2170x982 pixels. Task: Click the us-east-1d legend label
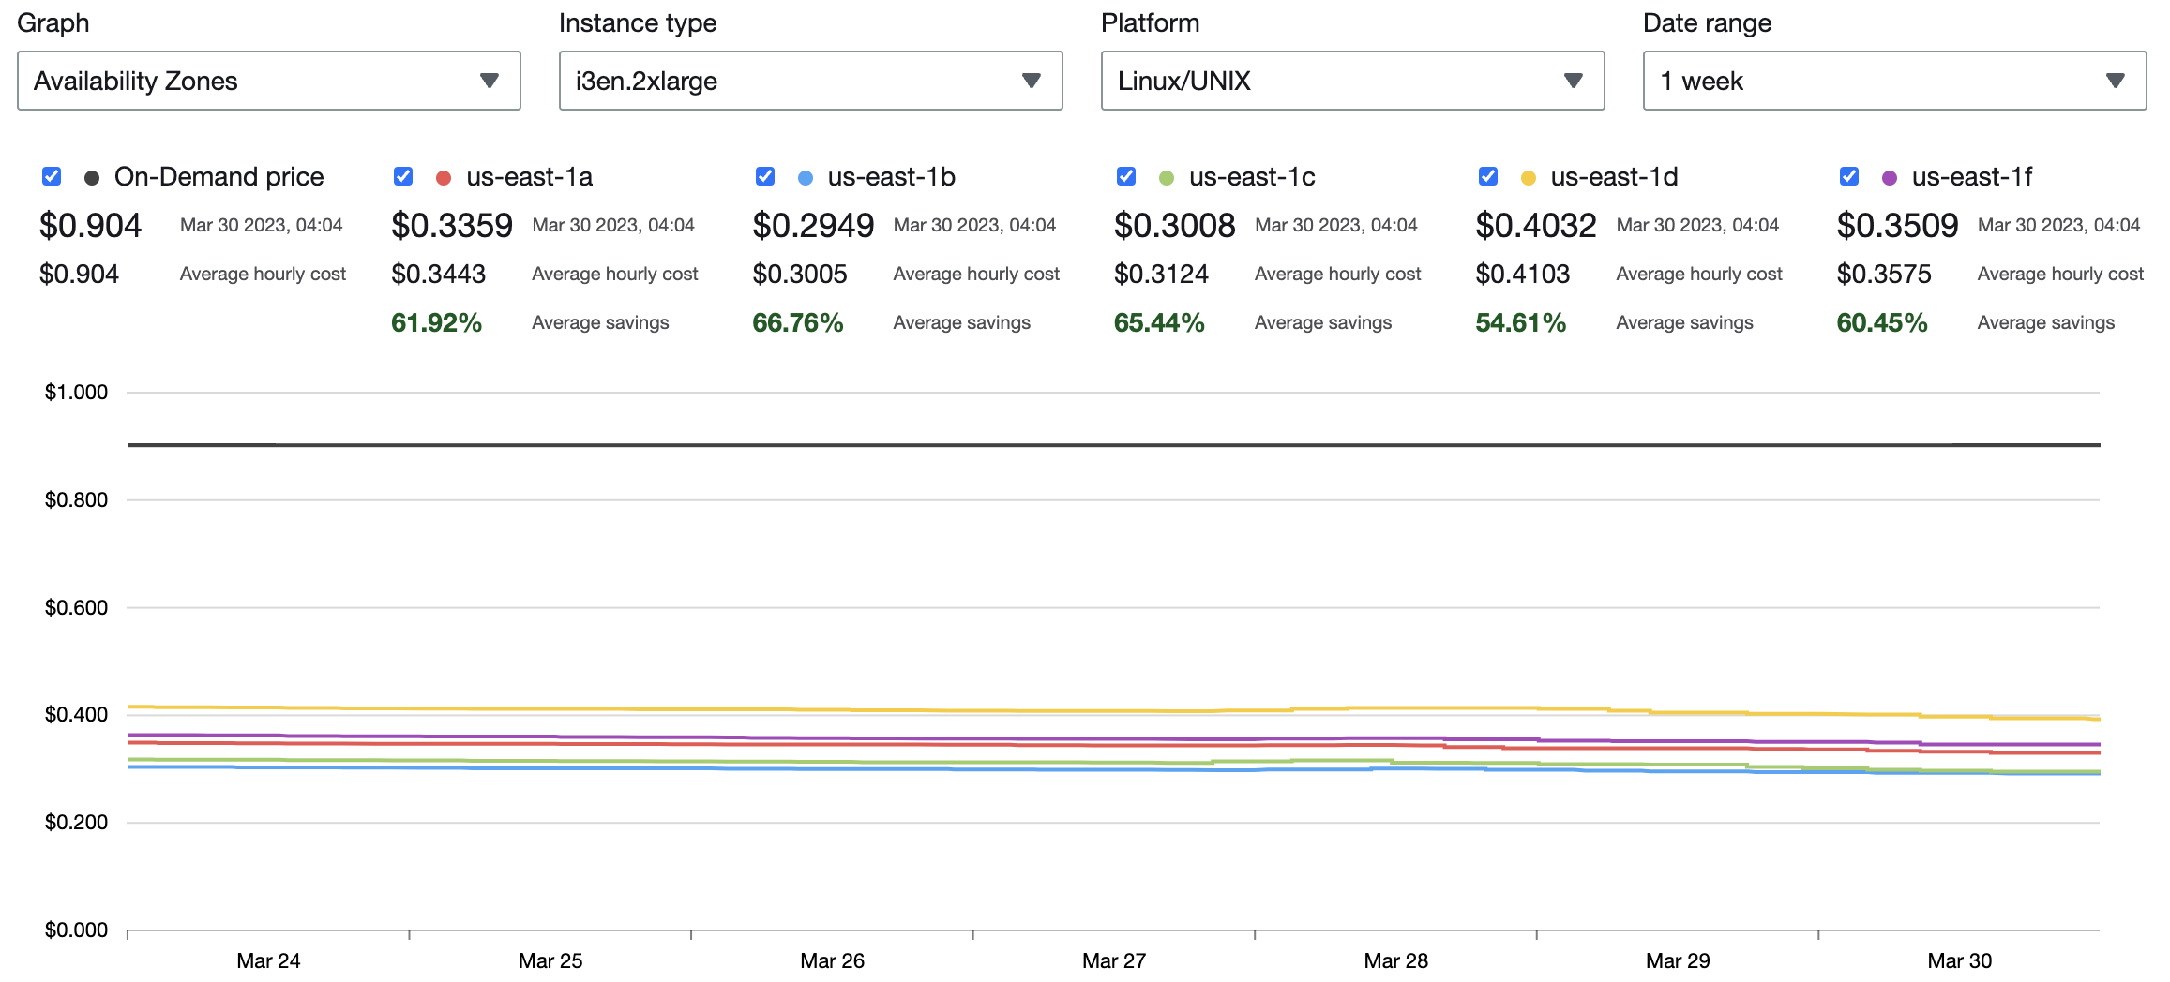pos(1614,177)
